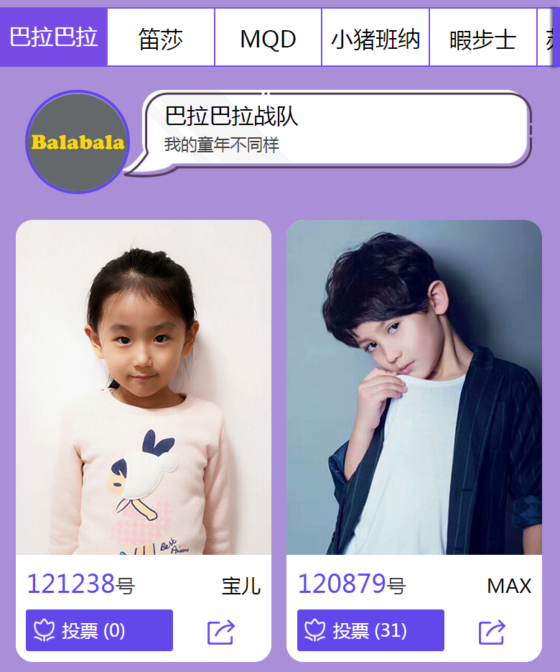Open the 小猪班纳 tab
560x672 pixels.
[375, 37]
